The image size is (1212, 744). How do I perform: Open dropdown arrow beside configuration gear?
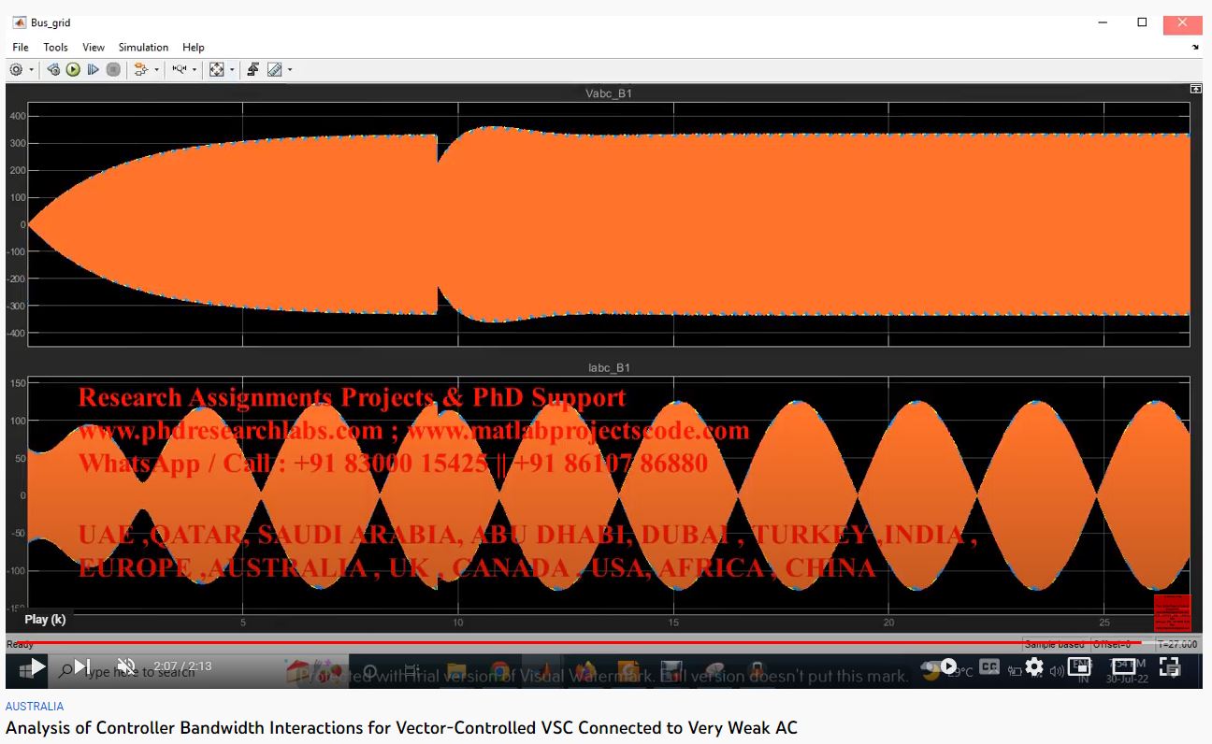(x=32, y=70)
